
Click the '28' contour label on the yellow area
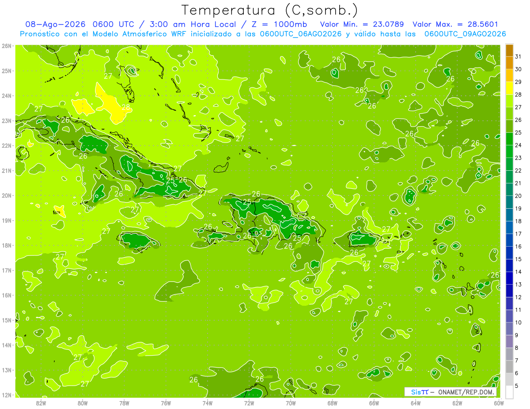pos(126,107)
